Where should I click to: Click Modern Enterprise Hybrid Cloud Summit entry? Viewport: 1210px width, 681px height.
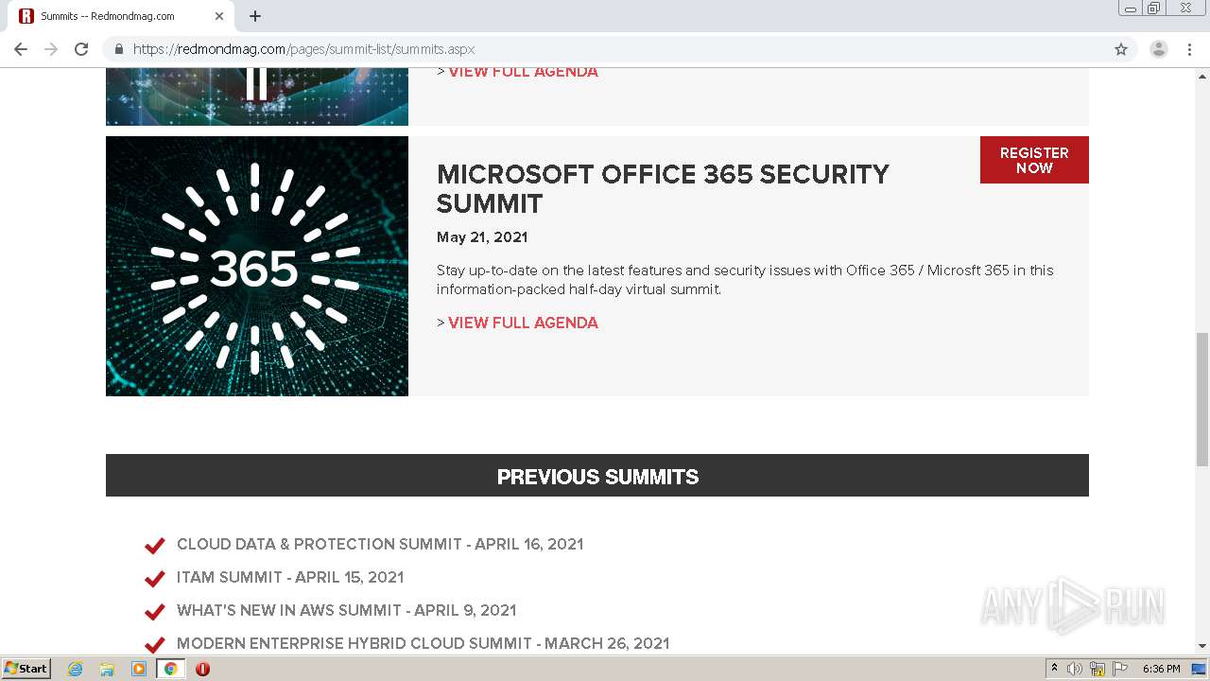tap(423, 643)
